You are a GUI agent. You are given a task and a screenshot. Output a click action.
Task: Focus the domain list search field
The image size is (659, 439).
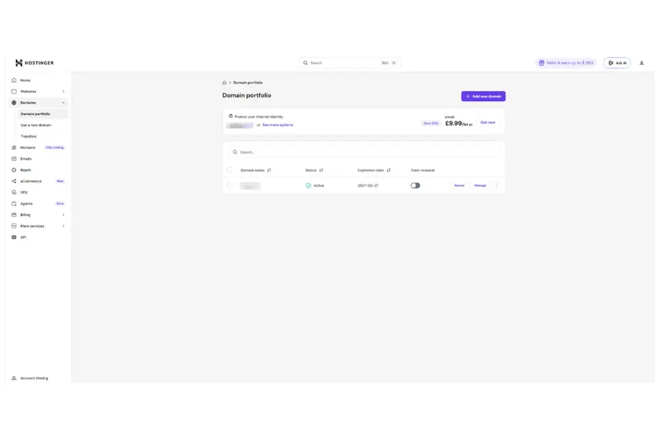pyautogui.click(x=364, y=152)
